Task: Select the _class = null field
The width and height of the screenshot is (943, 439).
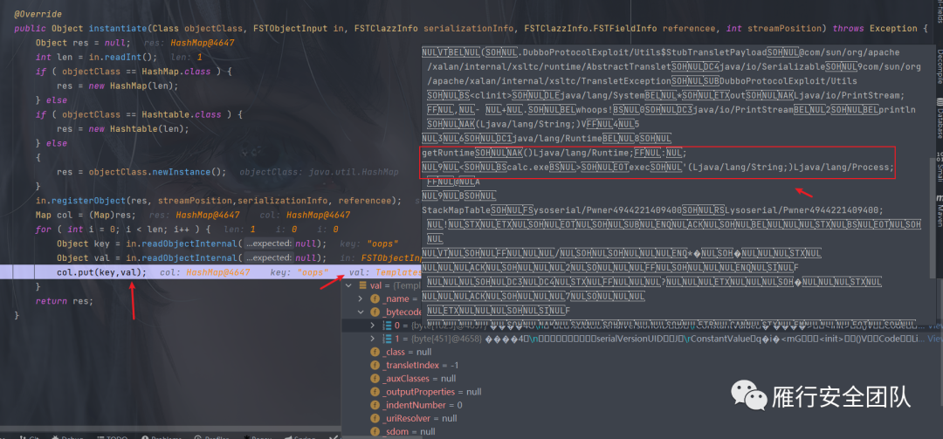Action: coord(409,352)
